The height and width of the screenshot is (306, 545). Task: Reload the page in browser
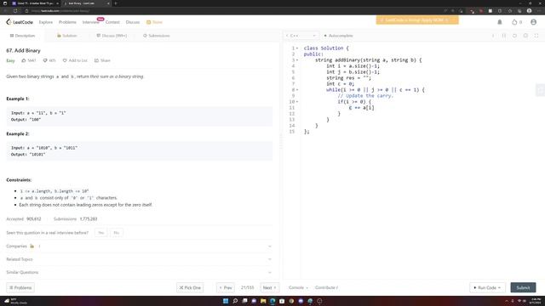click(x=15, y=11)
